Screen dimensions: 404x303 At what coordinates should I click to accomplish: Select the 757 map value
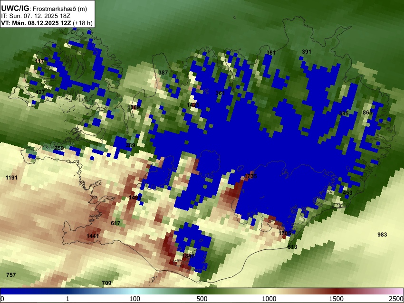click(x=11, y=275)
